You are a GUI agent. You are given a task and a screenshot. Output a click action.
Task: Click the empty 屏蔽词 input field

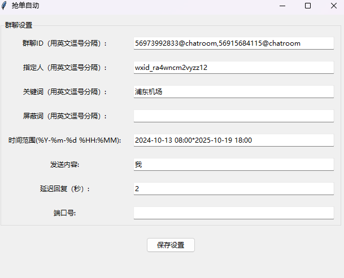pos(233,116)
